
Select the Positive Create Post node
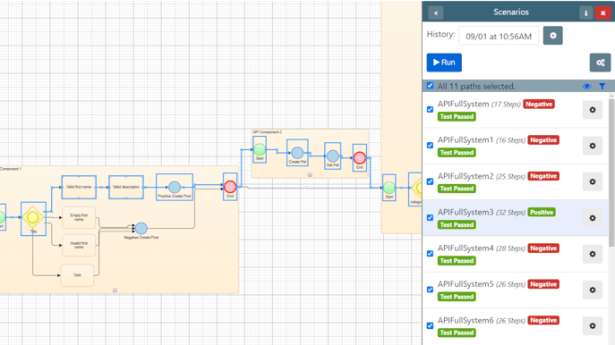pyautogui.click(x=175, y=187)
